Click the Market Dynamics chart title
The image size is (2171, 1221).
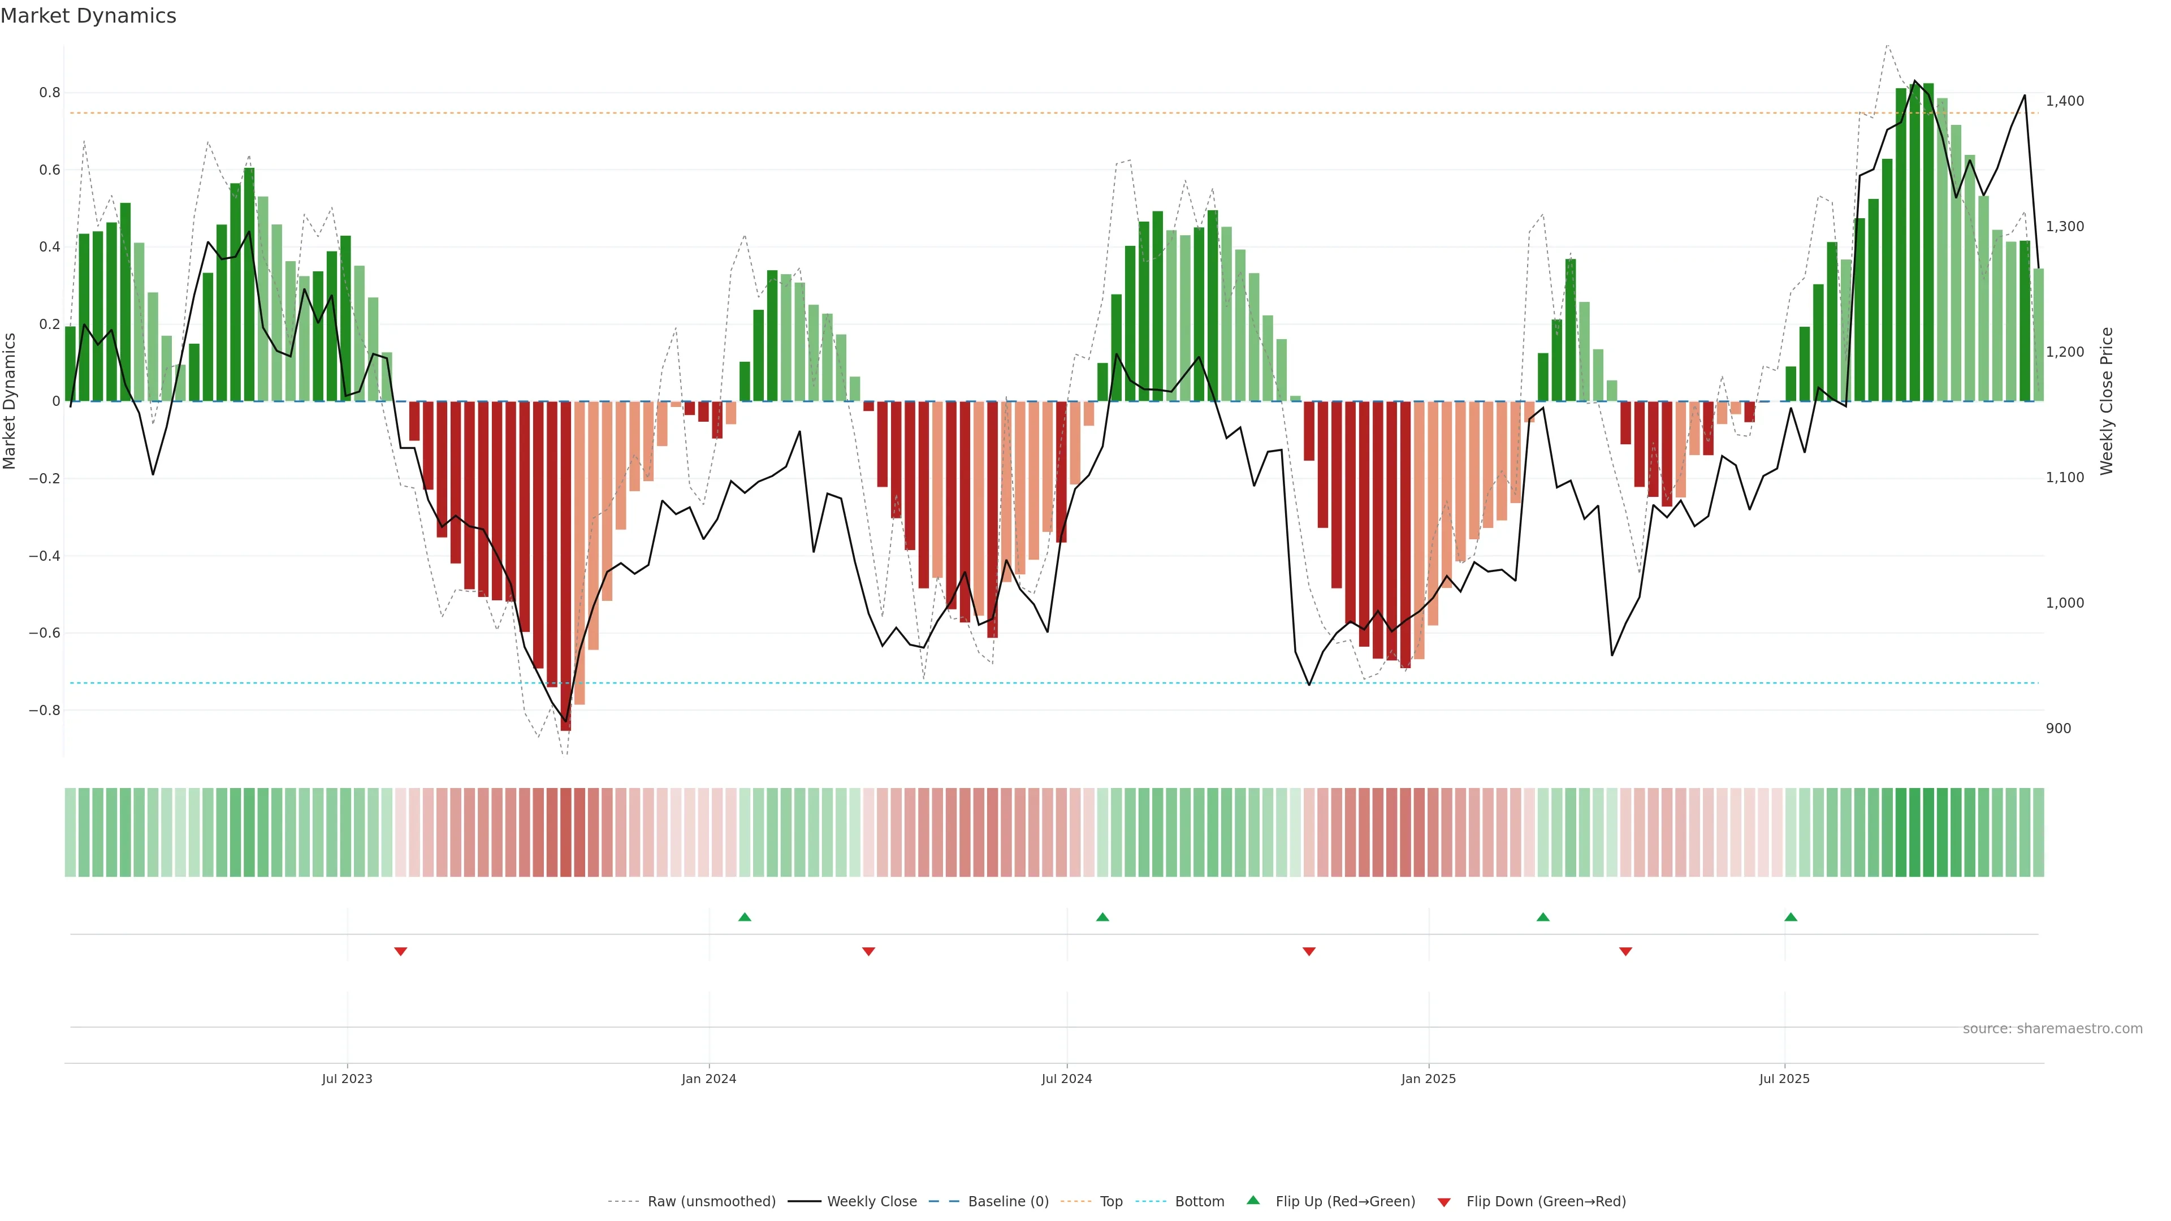89,16
